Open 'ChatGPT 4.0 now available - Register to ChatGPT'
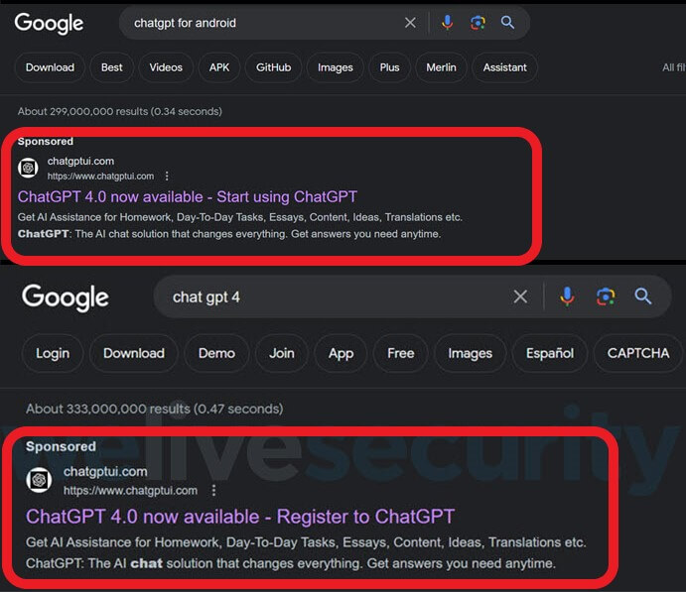 pyautogui.click(x=240, y=517)
